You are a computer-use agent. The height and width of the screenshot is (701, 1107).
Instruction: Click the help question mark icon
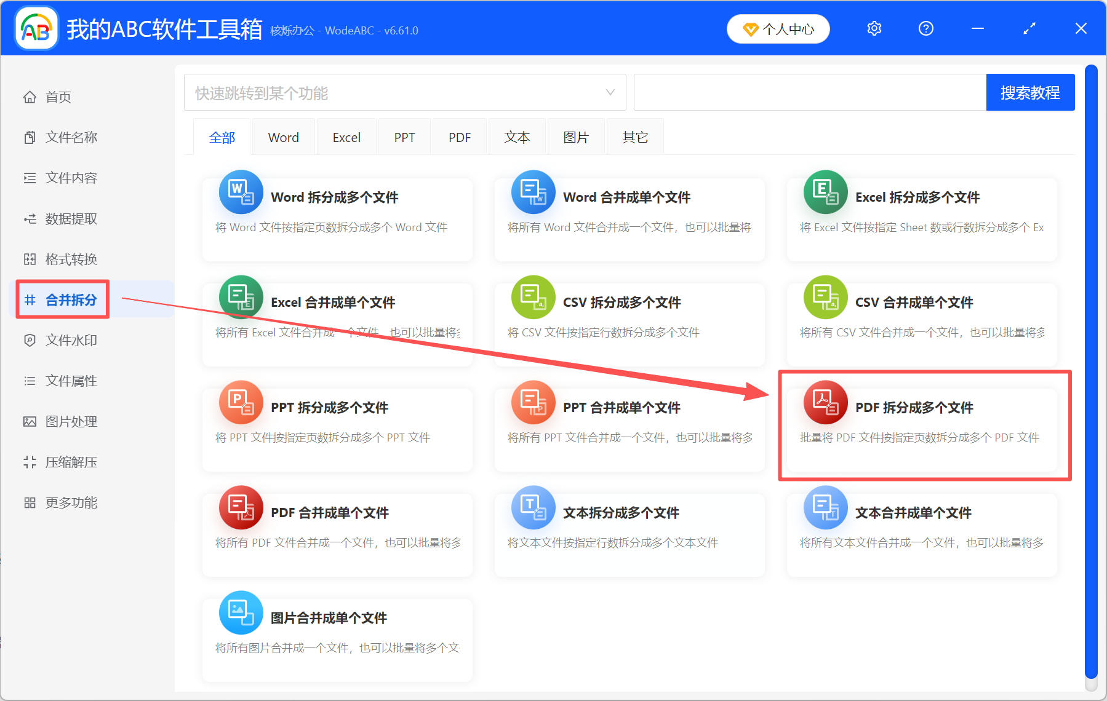(925, 28)
